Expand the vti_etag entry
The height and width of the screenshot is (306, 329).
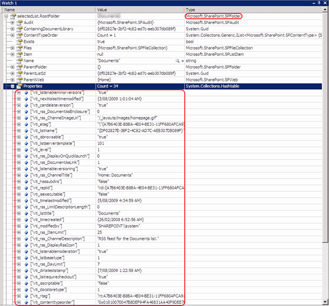[19, 124]
